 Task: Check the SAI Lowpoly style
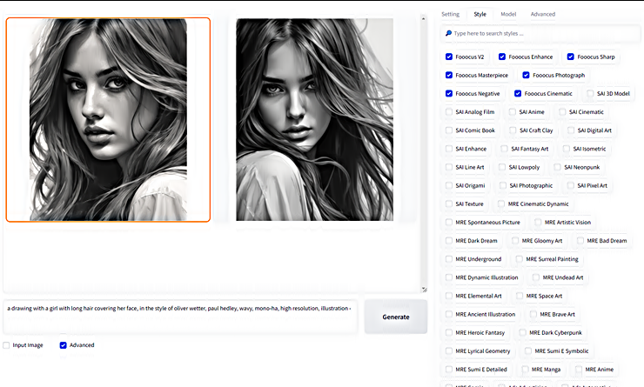(x=502, y=167)
